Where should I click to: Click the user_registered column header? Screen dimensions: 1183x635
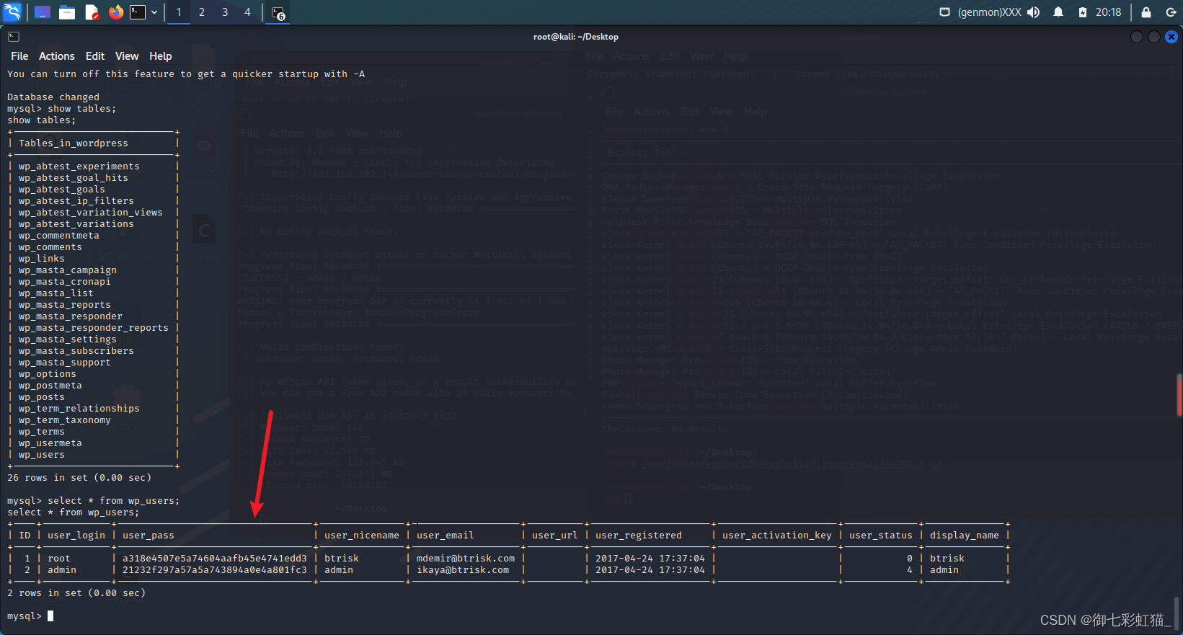pyautogui.click(x=639, y=536)
